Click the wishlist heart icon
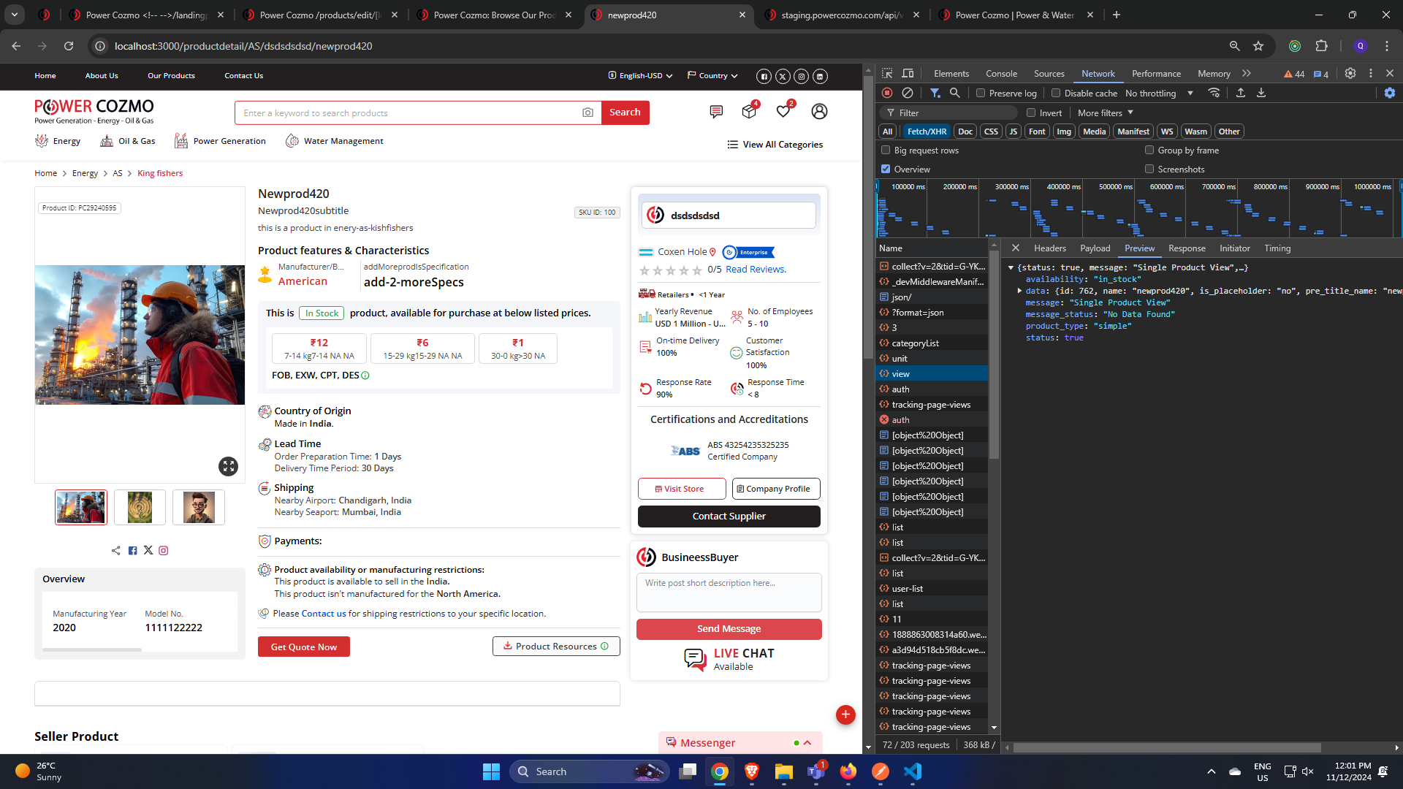The width and height of the screenshot is (1403, 789). [x=783, y=112]
